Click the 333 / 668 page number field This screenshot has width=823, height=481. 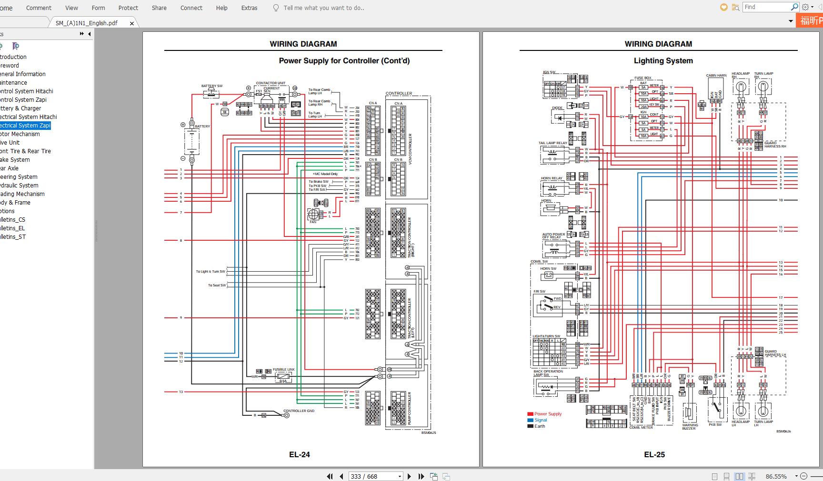click(372, 476)
